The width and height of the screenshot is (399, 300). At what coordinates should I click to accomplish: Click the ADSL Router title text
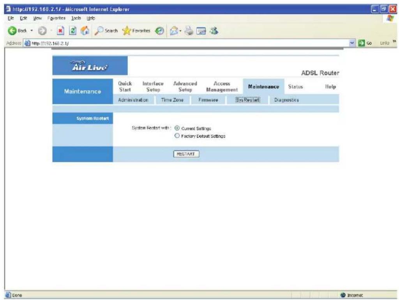point(320,73)
